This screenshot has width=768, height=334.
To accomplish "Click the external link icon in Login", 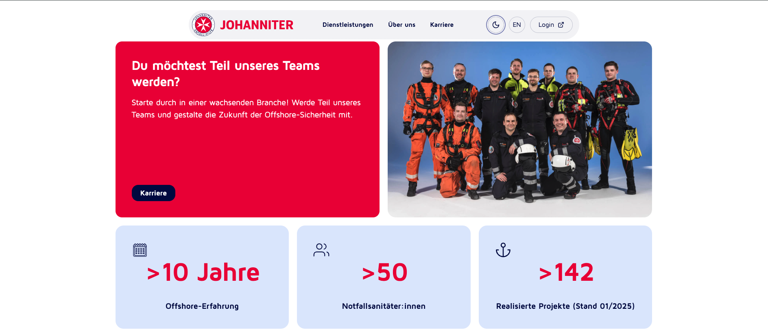I will click(561, 25).
